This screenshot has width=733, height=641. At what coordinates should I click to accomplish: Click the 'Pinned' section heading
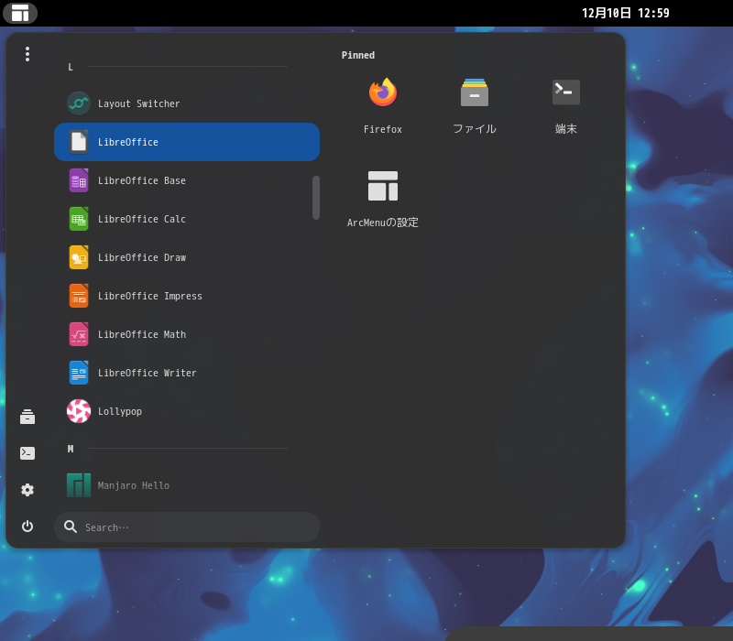click(358, 55)
